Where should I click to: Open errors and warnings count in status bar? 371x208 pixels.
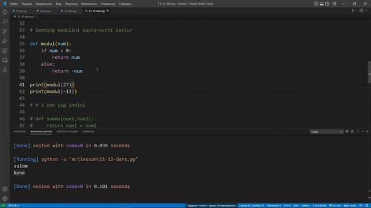point(14,206)
